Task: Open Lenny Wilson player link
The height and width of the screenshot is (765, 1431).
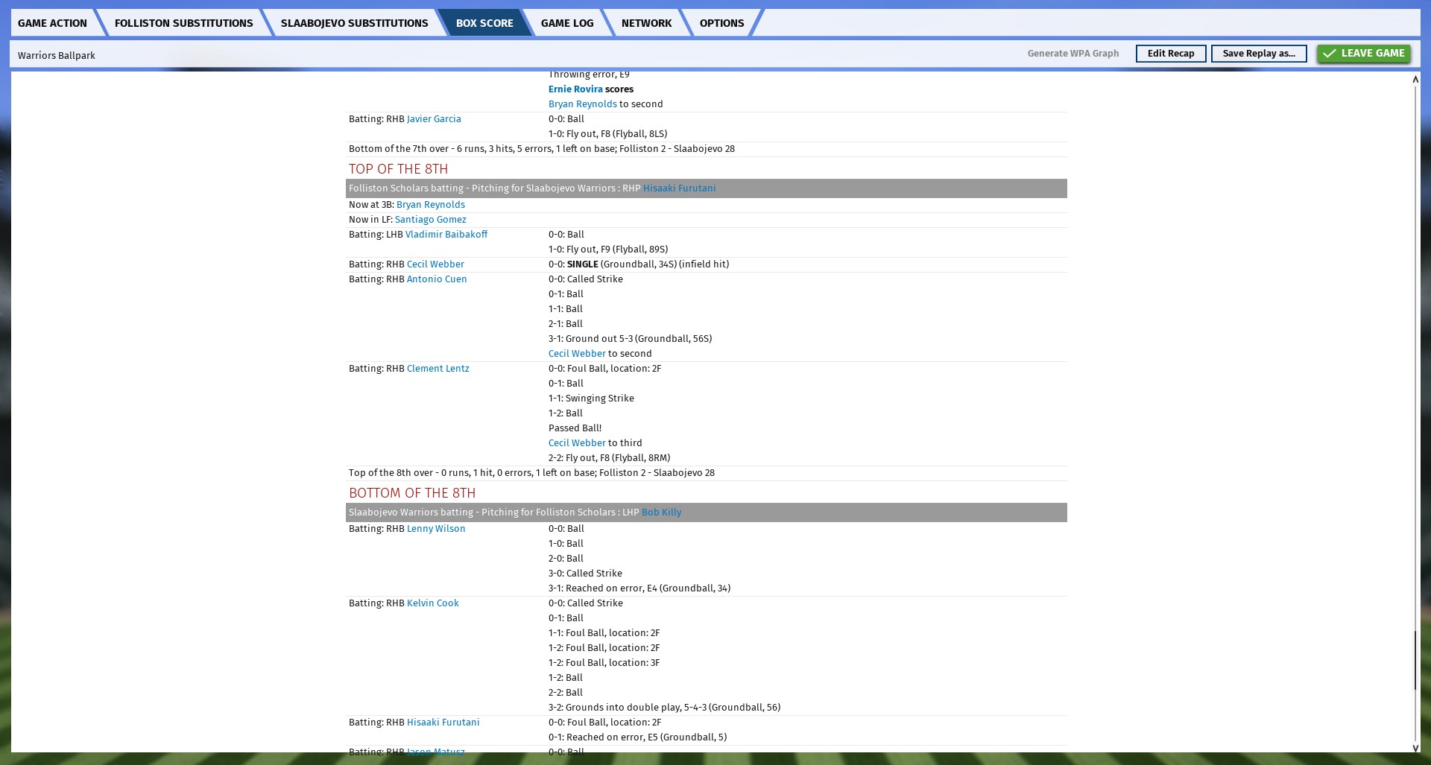Action: tap(435, 529)
